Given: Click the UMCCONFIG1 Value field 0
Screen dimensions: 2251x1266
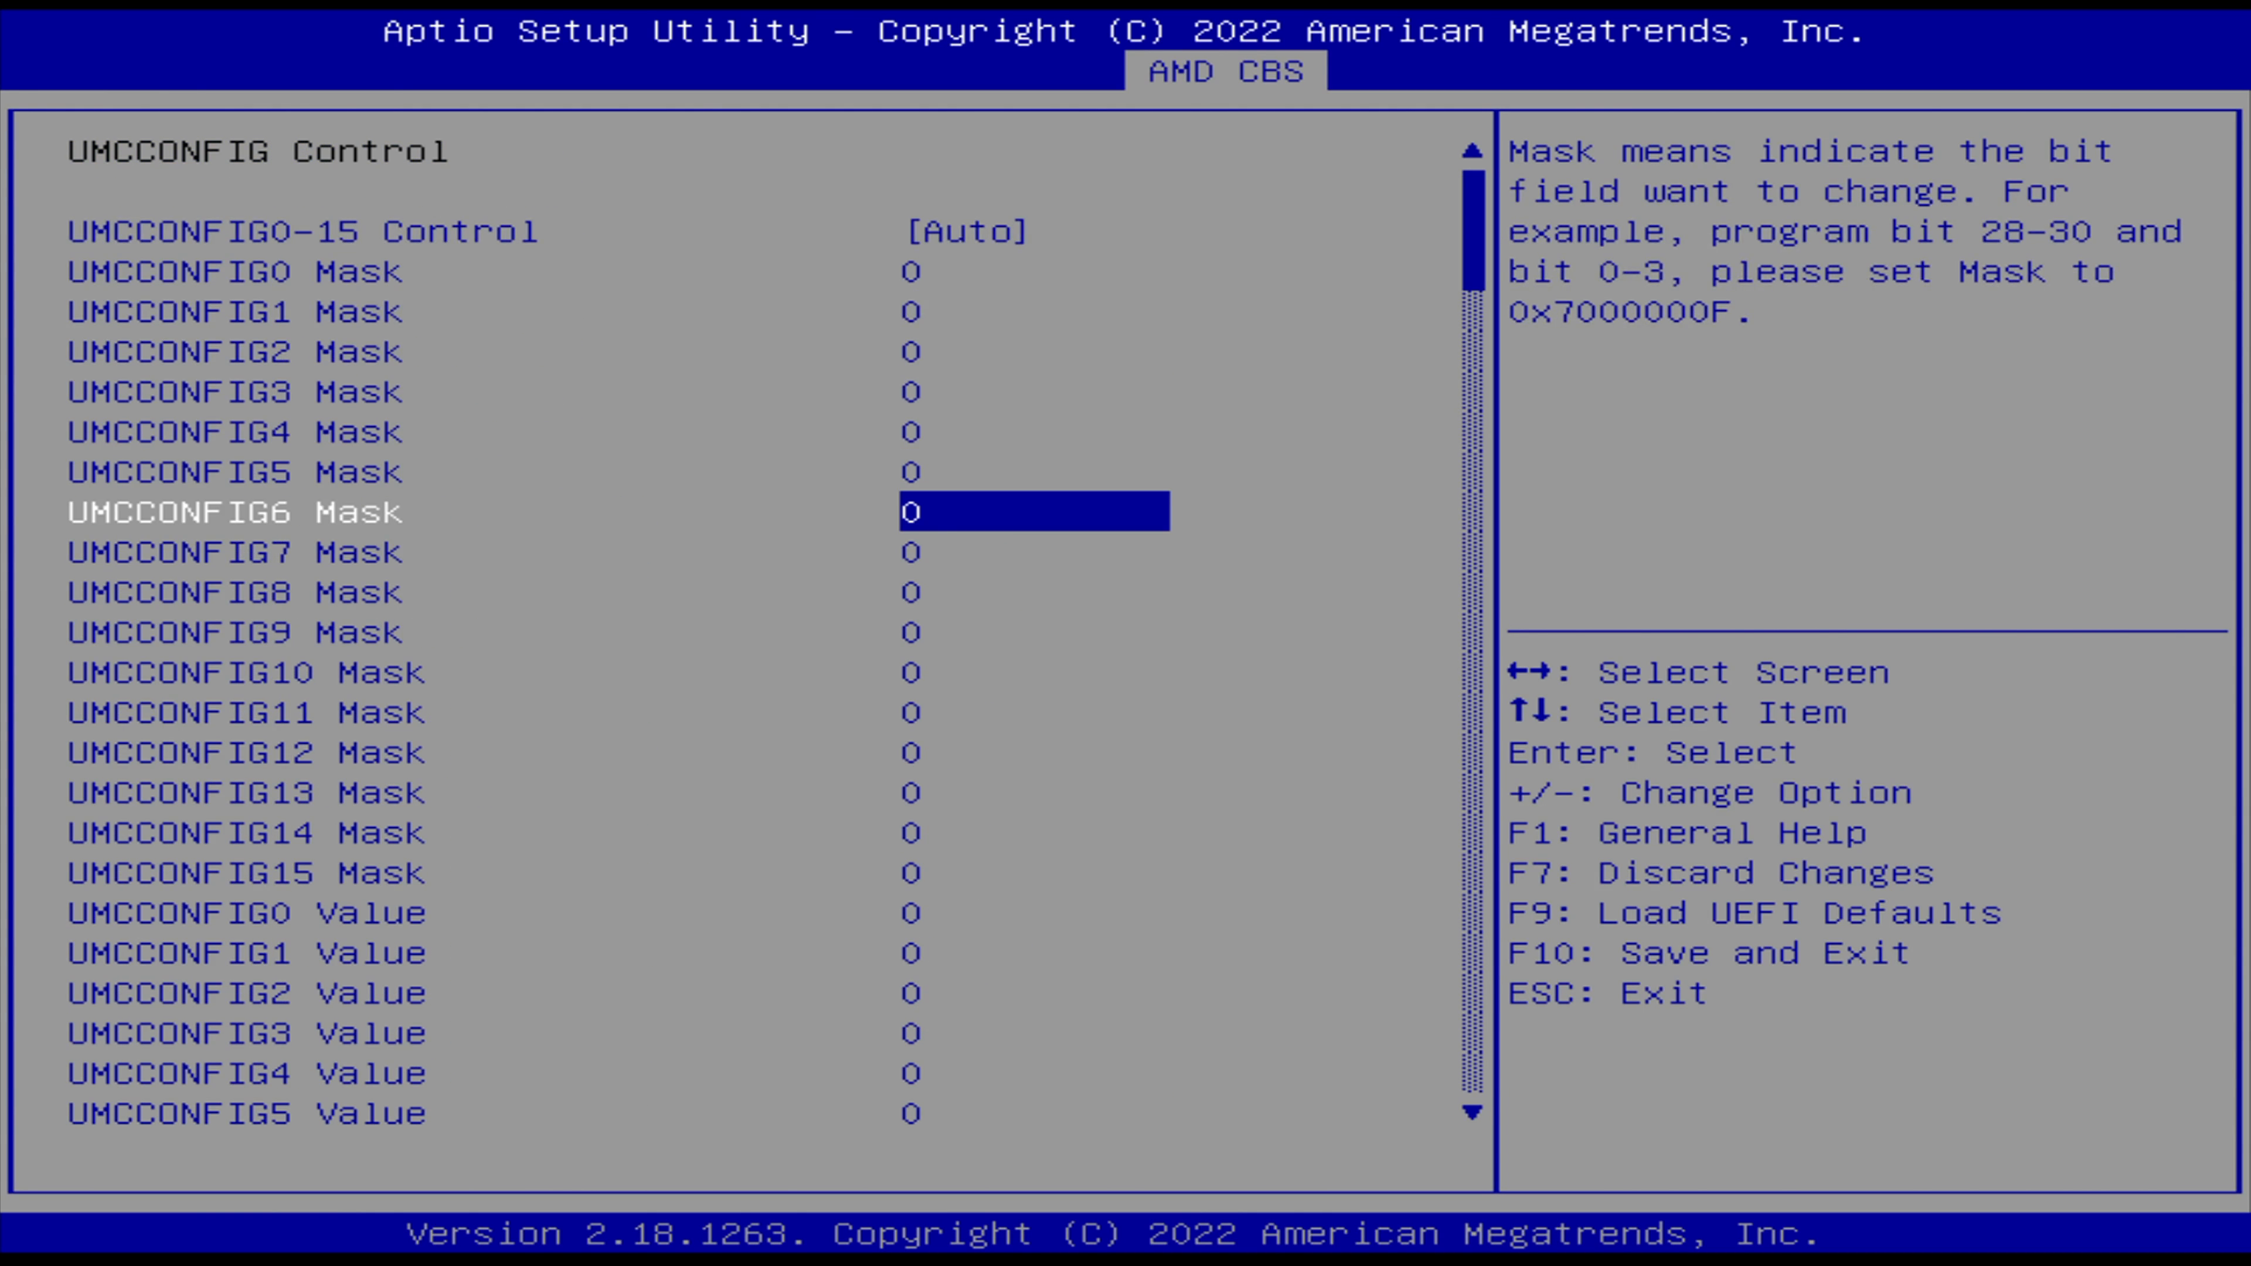Looking at the screenshot, I should (910, 953).
